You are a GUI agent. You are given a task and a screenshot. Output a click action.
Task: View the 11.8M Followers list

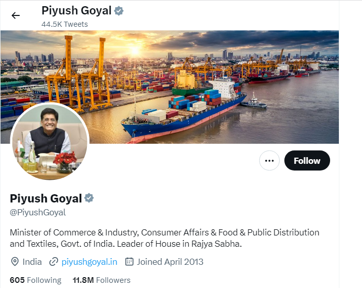pyautogui.click(x=102, y=280)
